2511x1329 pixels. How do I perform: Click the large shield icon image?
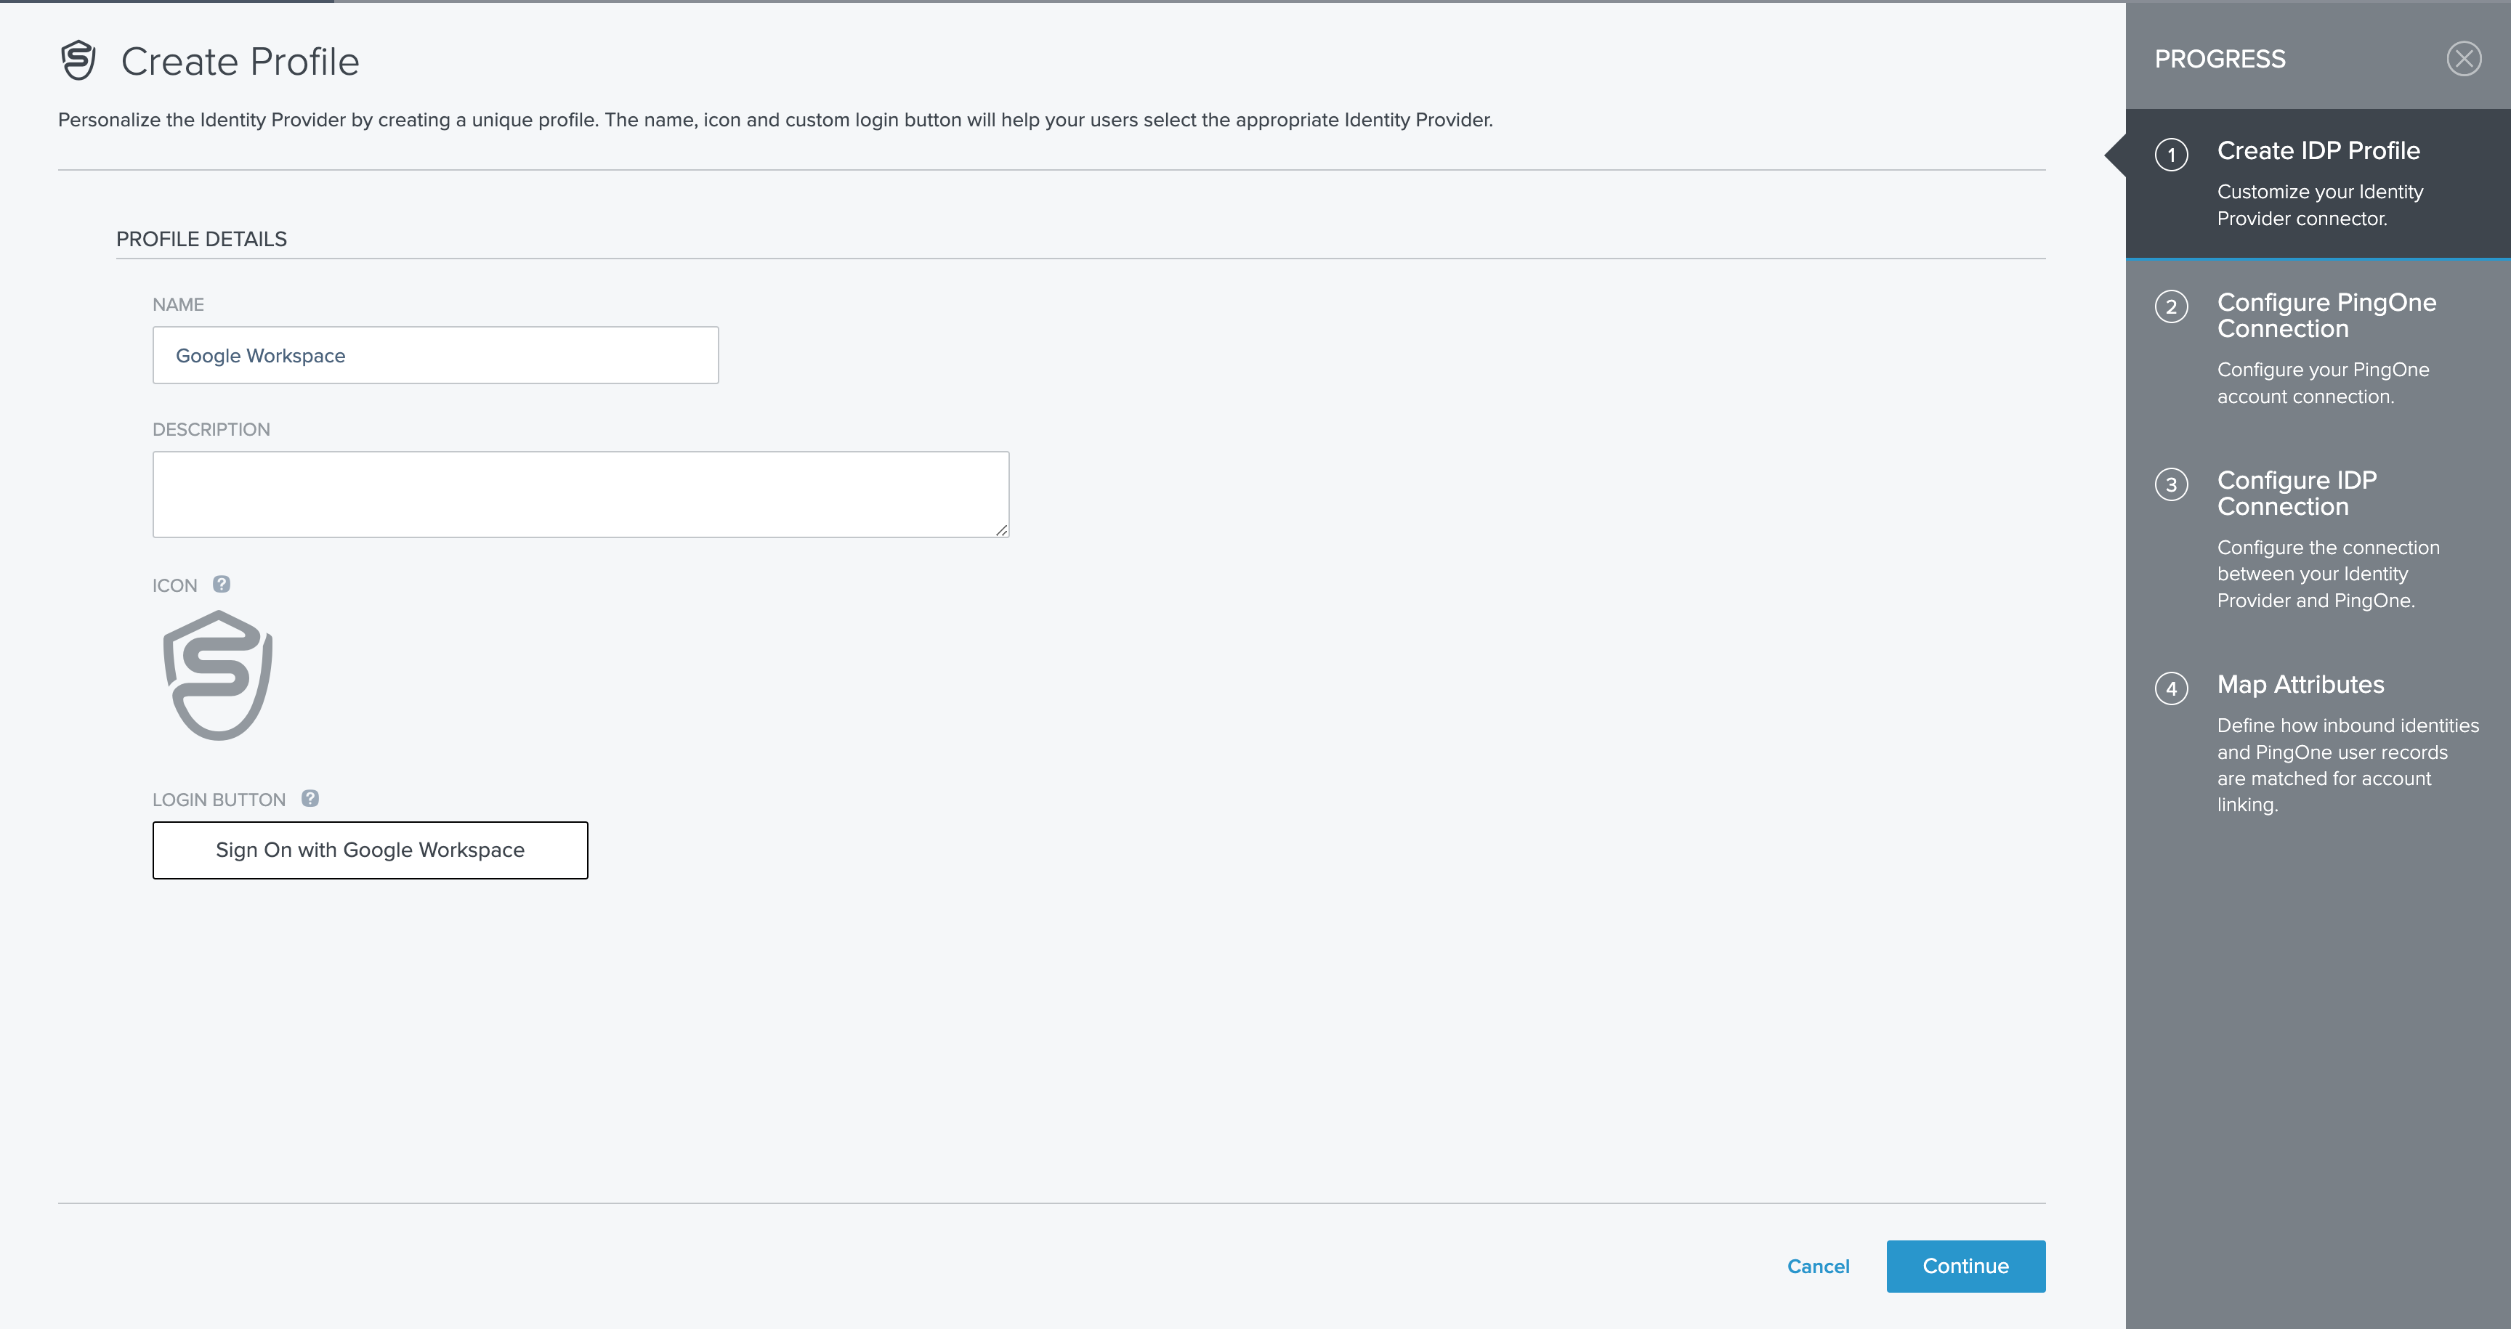tap(219, 675)
